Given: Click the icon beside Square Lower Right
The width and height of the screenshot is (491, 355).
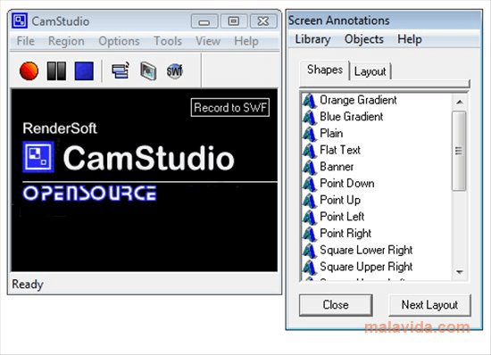Looking at the screenshot, I should [x=310, y=251].
